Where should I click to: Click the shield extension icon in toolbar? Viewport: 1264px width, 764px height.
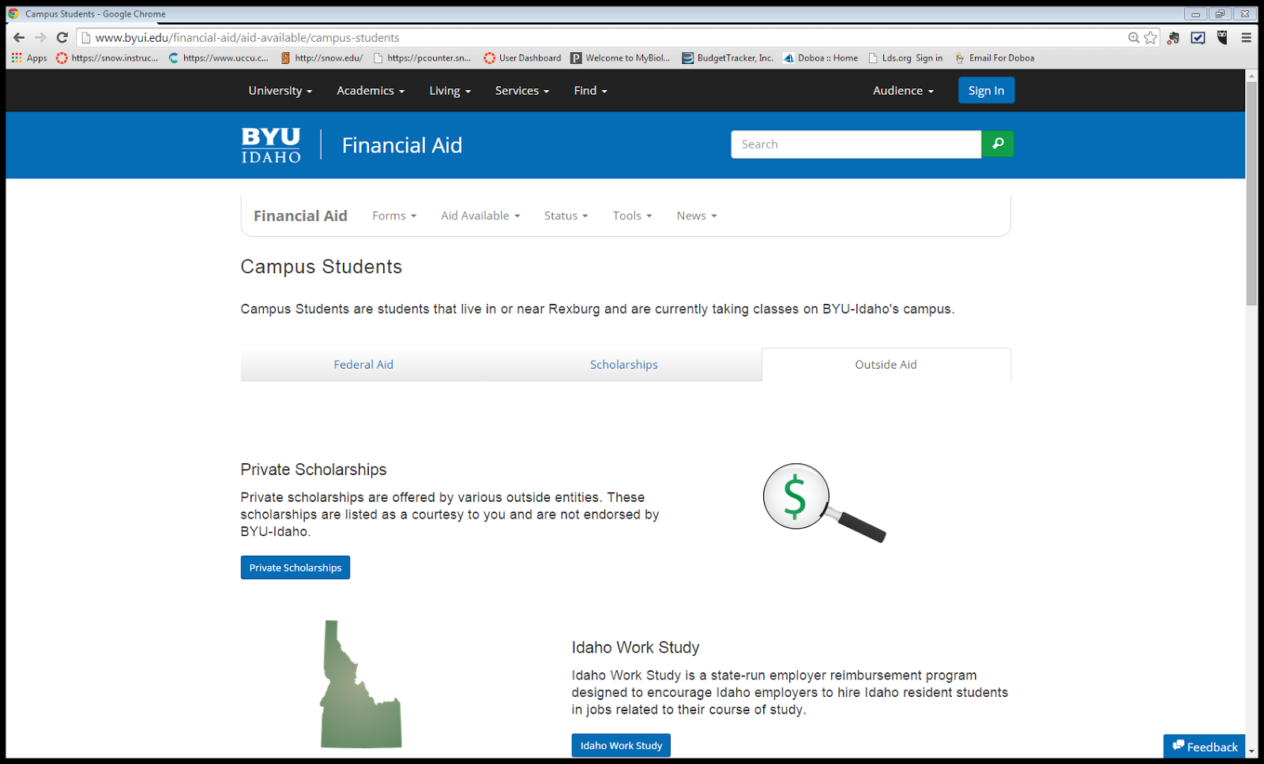click(1222, 37)
